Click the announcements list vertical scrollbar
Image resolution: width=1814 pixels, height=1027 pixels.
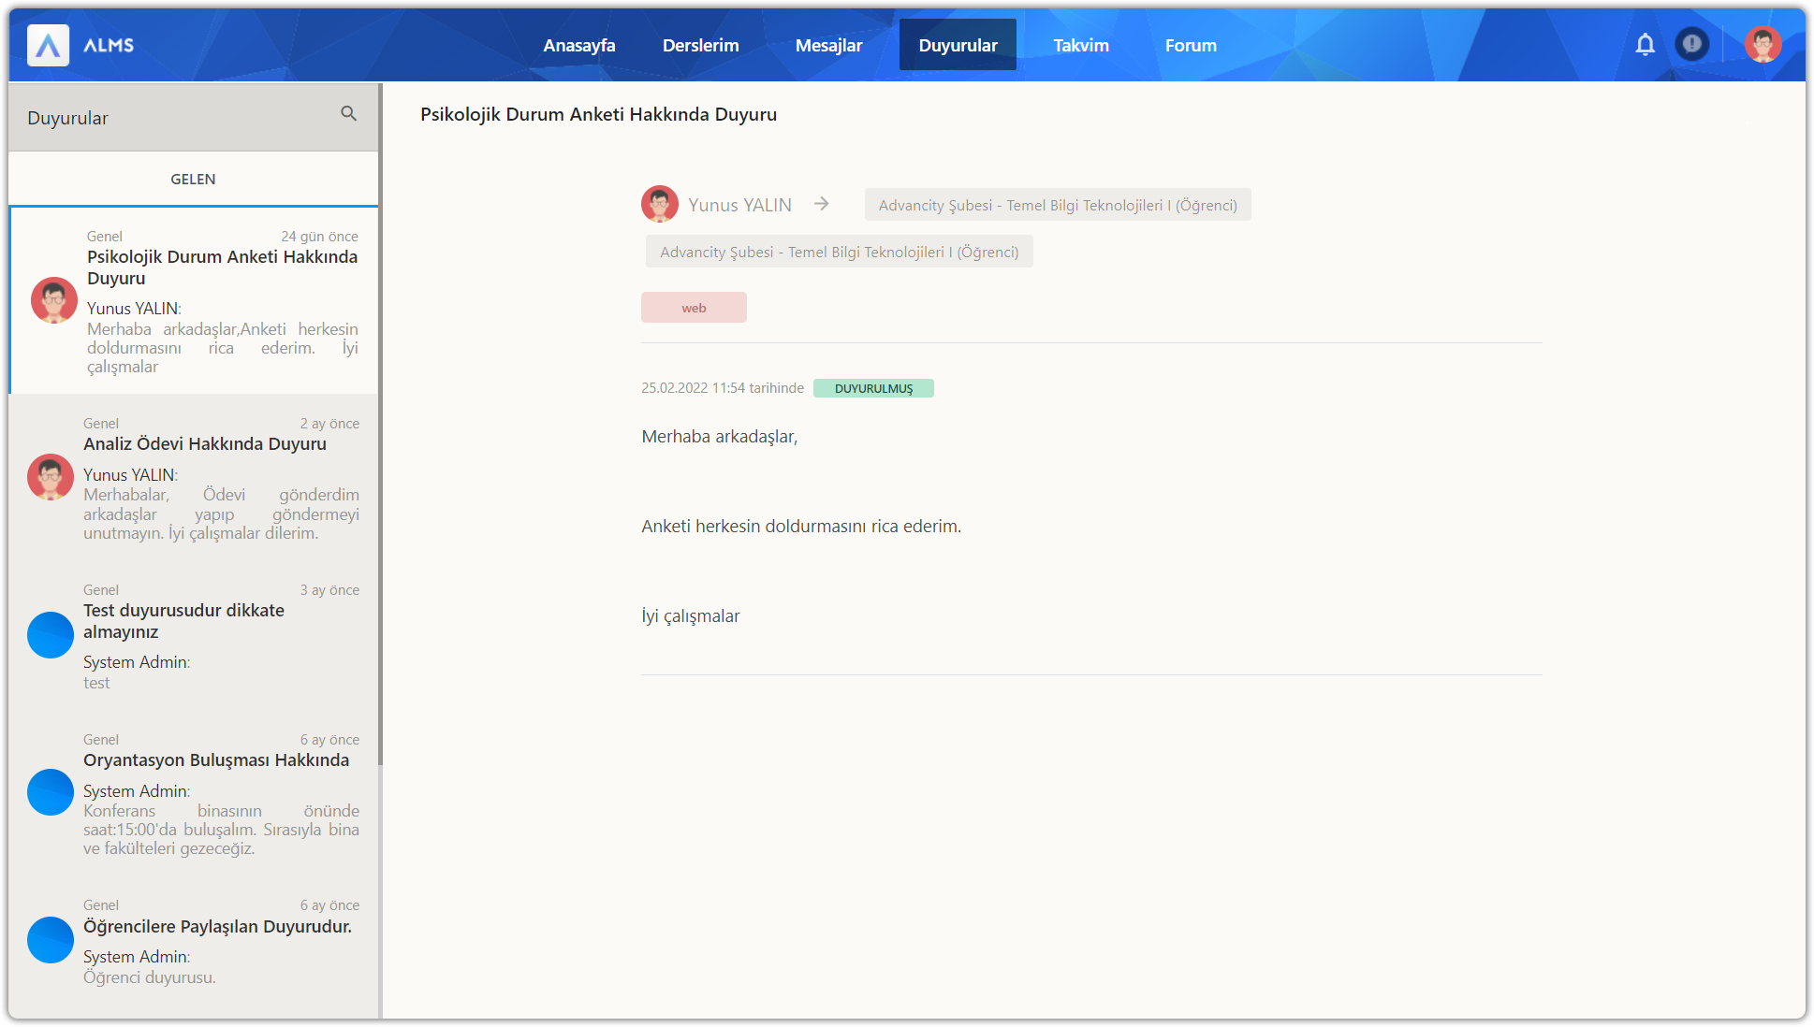click(x=380, y=421)
